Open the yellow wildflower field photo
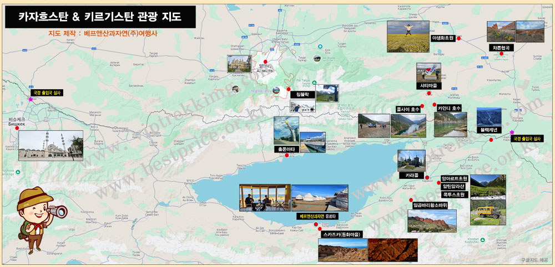This screenshot has height=267, width=555. click(408, 37)
